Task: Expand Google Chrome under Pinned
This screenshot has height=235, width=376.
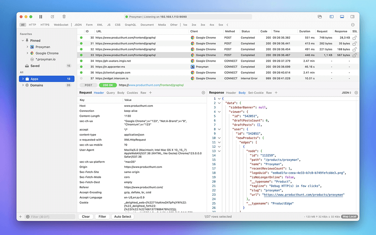Action: point(27,53)
